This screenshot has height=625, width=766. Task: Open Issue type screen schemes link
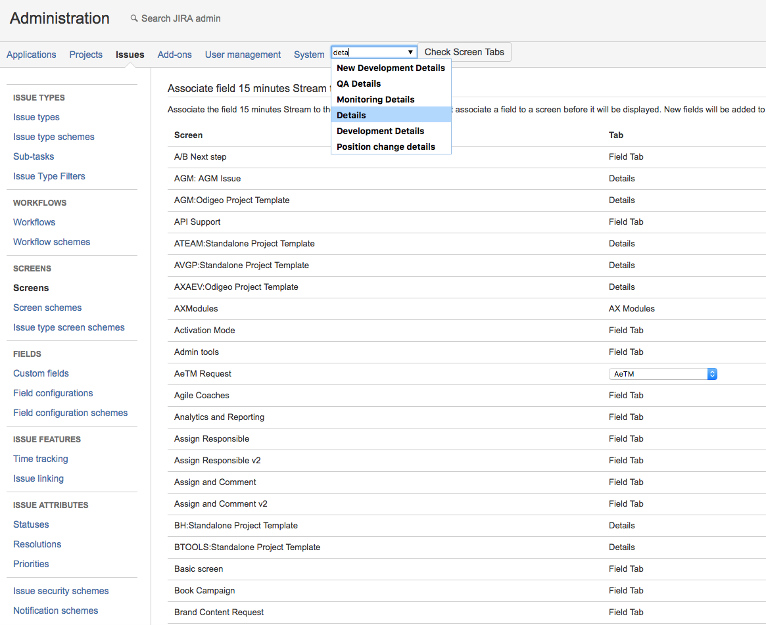(68, 327)
